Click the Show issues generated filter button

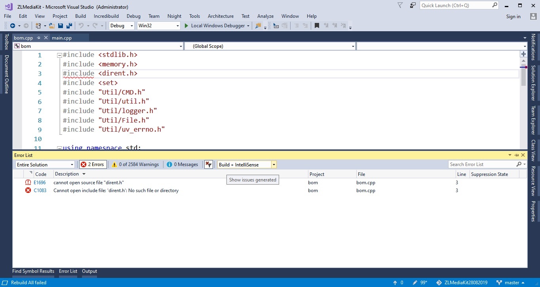pyautogui.click(x=209, y=164)
